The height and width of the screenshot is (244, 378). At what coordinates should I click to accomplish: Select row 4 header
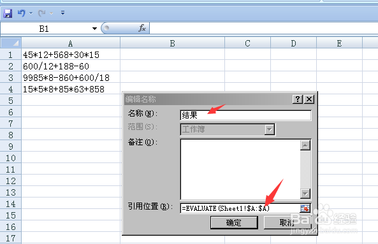(x=11, y=89)
